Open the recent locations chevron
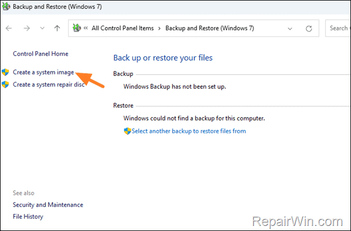The width and height of the screenshot is (351, 231). click(42, 28)
